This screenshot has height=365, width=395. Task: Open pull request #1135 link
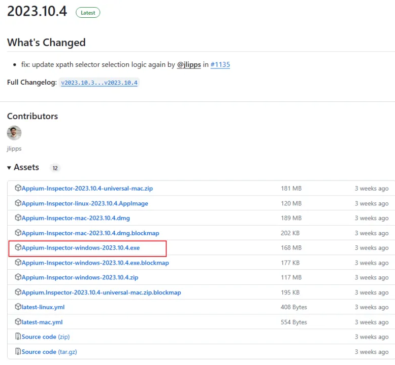[x=220, y=65]
